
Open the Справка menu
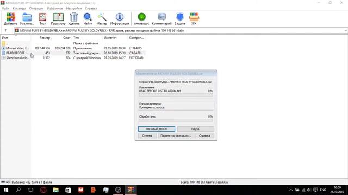click(91, 8)
